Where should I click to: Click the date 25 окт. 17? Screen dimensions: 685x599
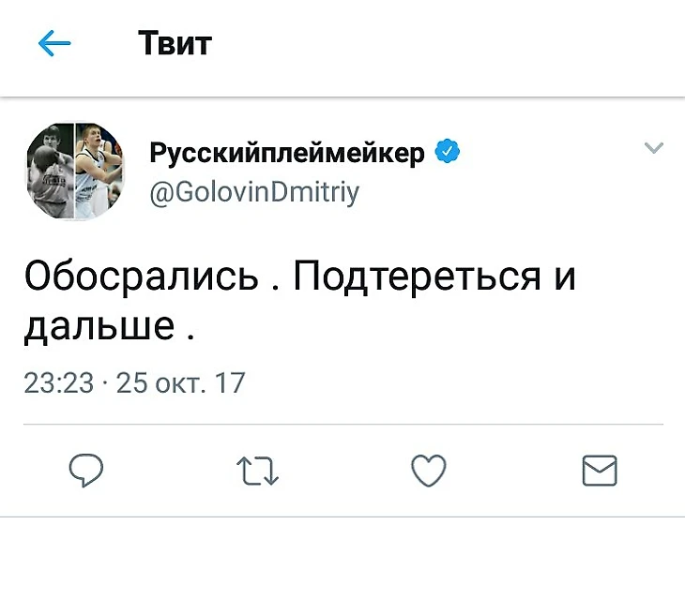179,382
